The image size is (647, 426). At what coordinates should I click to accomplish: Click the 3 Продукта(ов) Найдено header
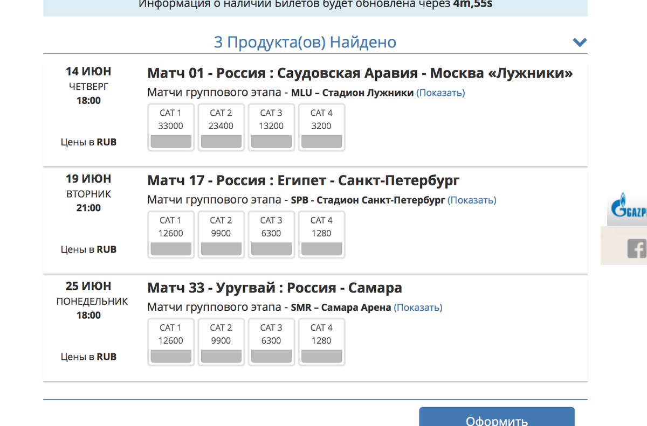point(305,41)
